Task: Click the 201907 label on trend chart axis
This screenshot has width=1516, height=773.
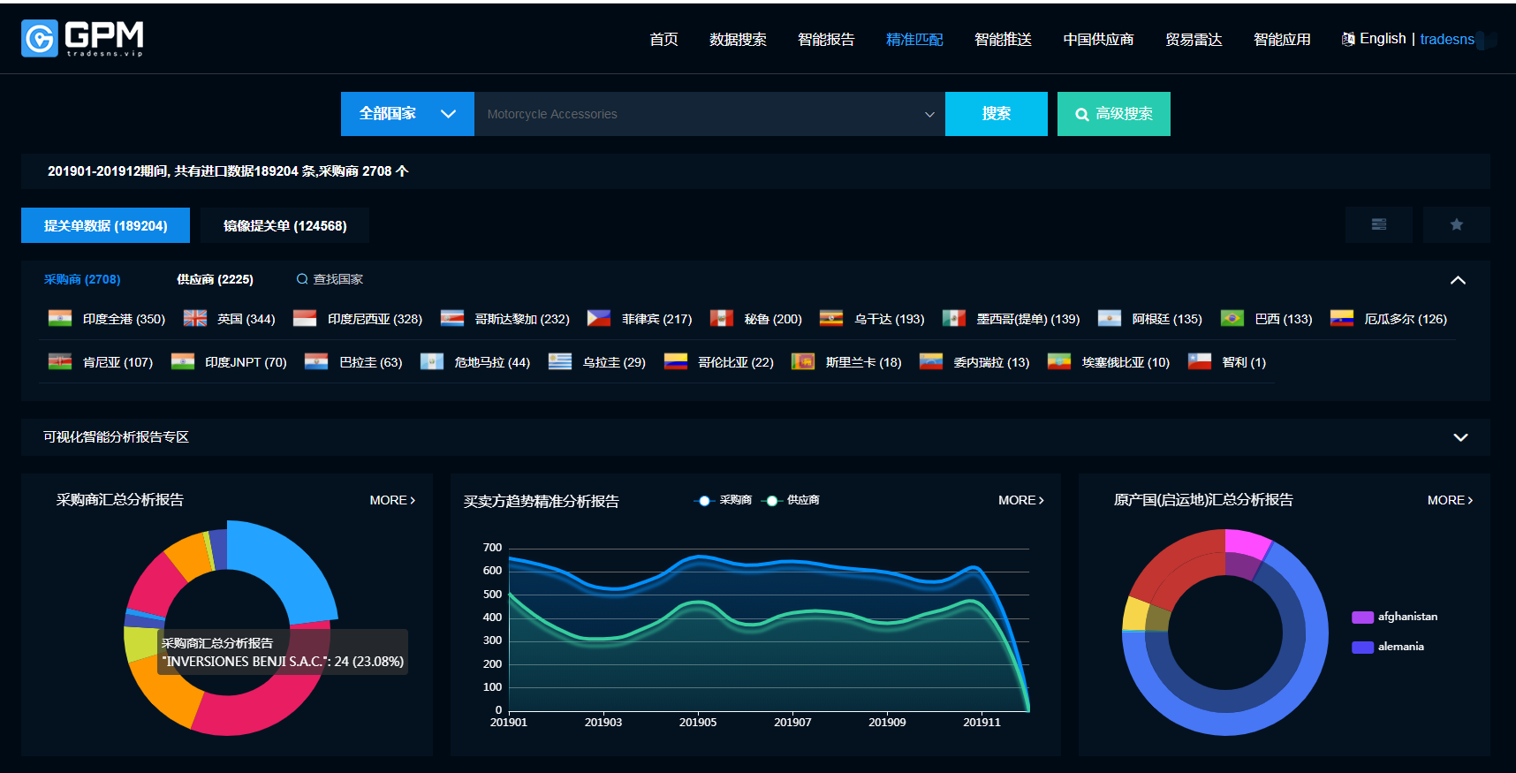Action: pyautogui.click(x=792, y=722)
